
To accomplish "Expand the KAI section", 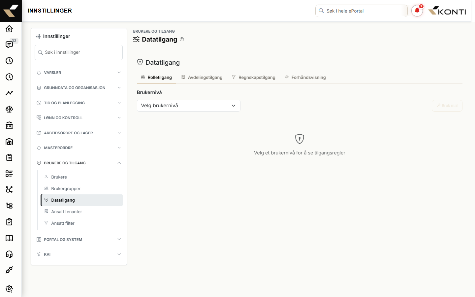I will [79, 254].
